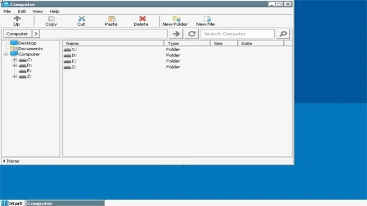The image size is (367, 206).
Task: Sort the list by Name column
Action: point(113,44)
